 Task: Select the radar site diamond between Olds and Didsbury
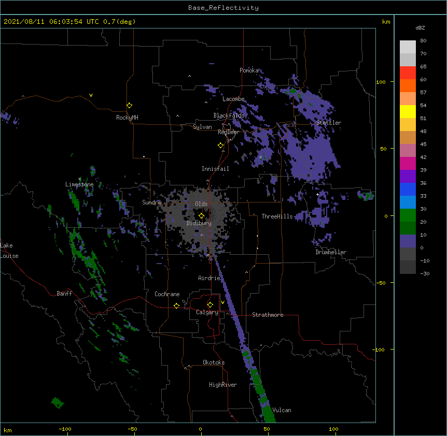point(202,216)
